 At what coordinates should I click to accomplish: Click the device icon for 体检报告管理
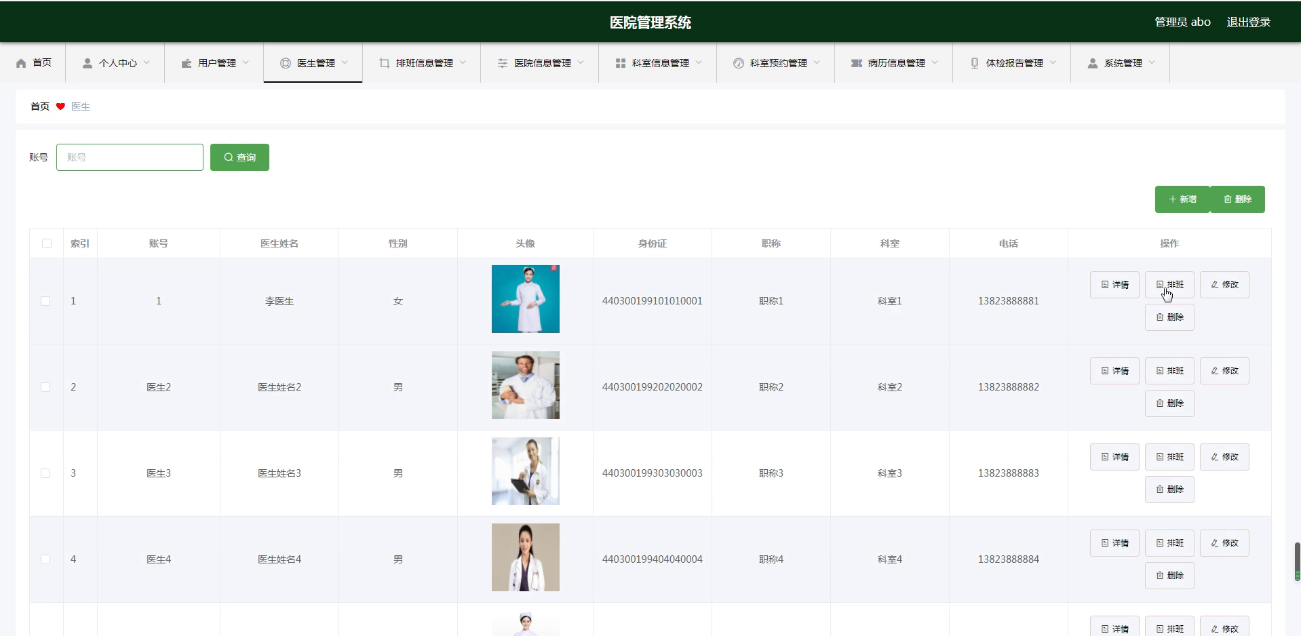[x=975, y=63]
